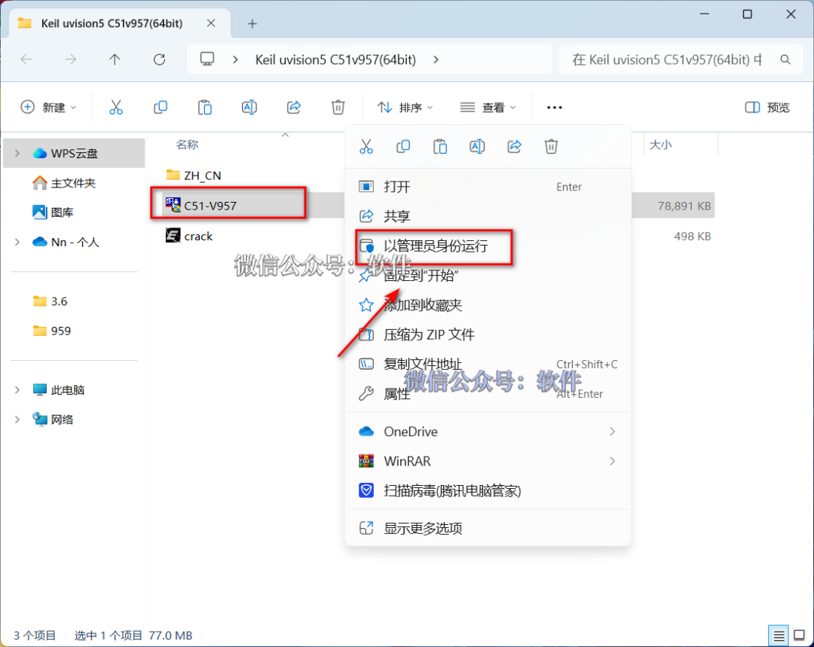Viewport: 814px width, 647px height.
Task: Open the 排序 sort dropdown
Action: tap(405, 108)
